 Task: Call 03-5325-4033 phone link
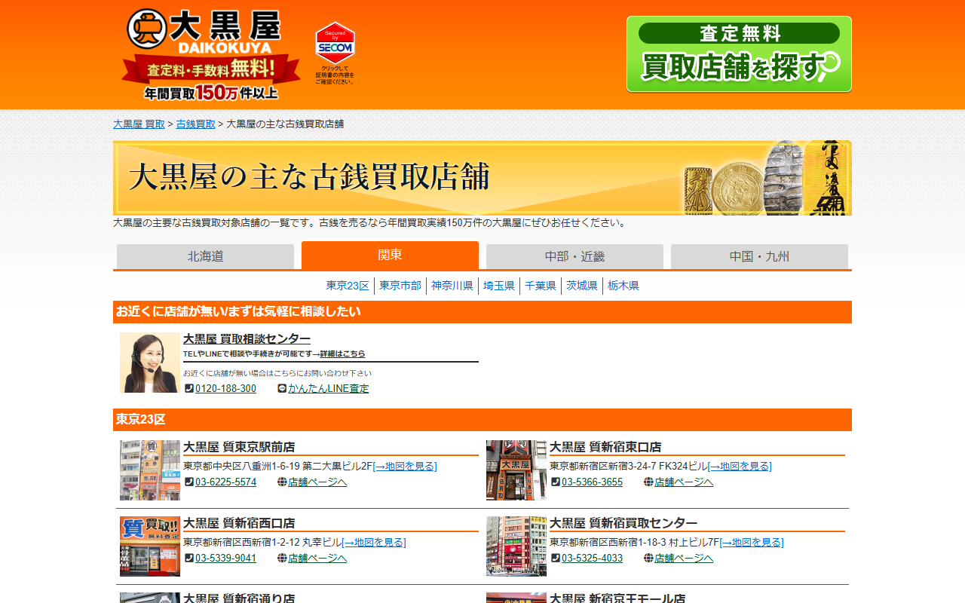tap(592, 559)
